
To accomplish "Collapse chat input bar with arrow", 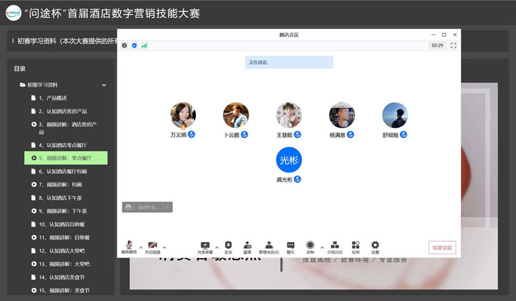I will (x=167, y=207).
